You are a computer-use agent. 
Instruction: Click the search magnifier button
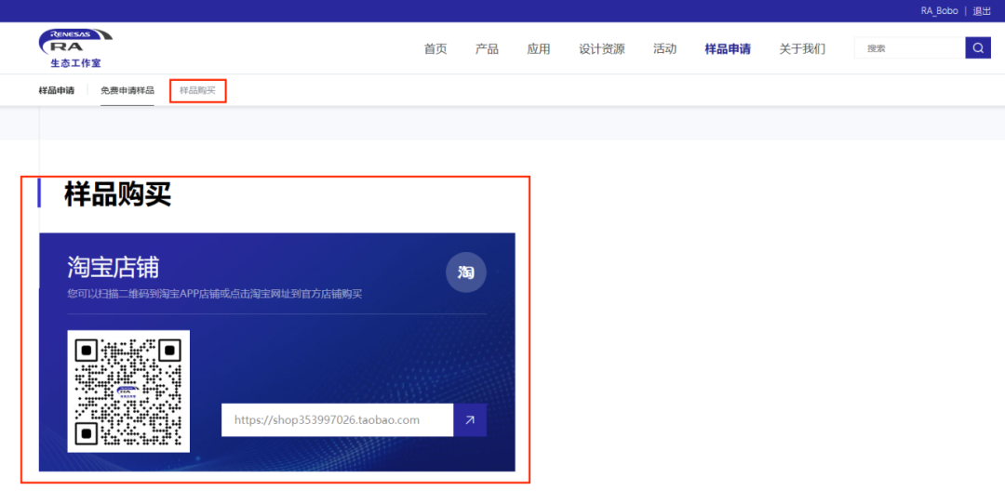click(x=978, y=48)
